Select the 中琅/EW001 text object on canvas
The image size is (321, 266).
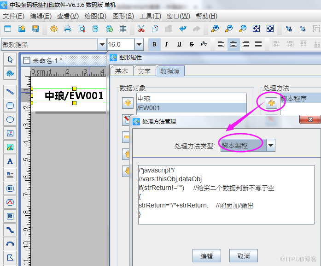point(74,96)
